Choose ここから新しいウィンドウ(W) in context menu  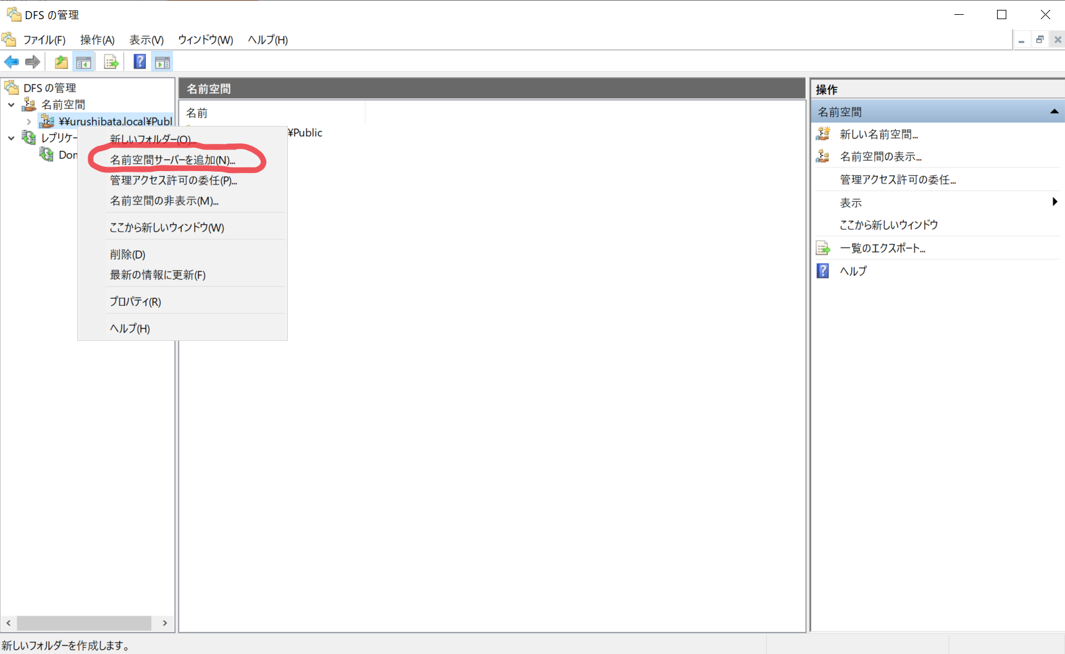click(x=182, y=227)
